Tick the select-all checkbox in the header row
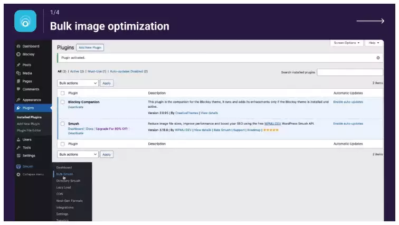This screenshot has height=225, width=399. tap(63, 93)
